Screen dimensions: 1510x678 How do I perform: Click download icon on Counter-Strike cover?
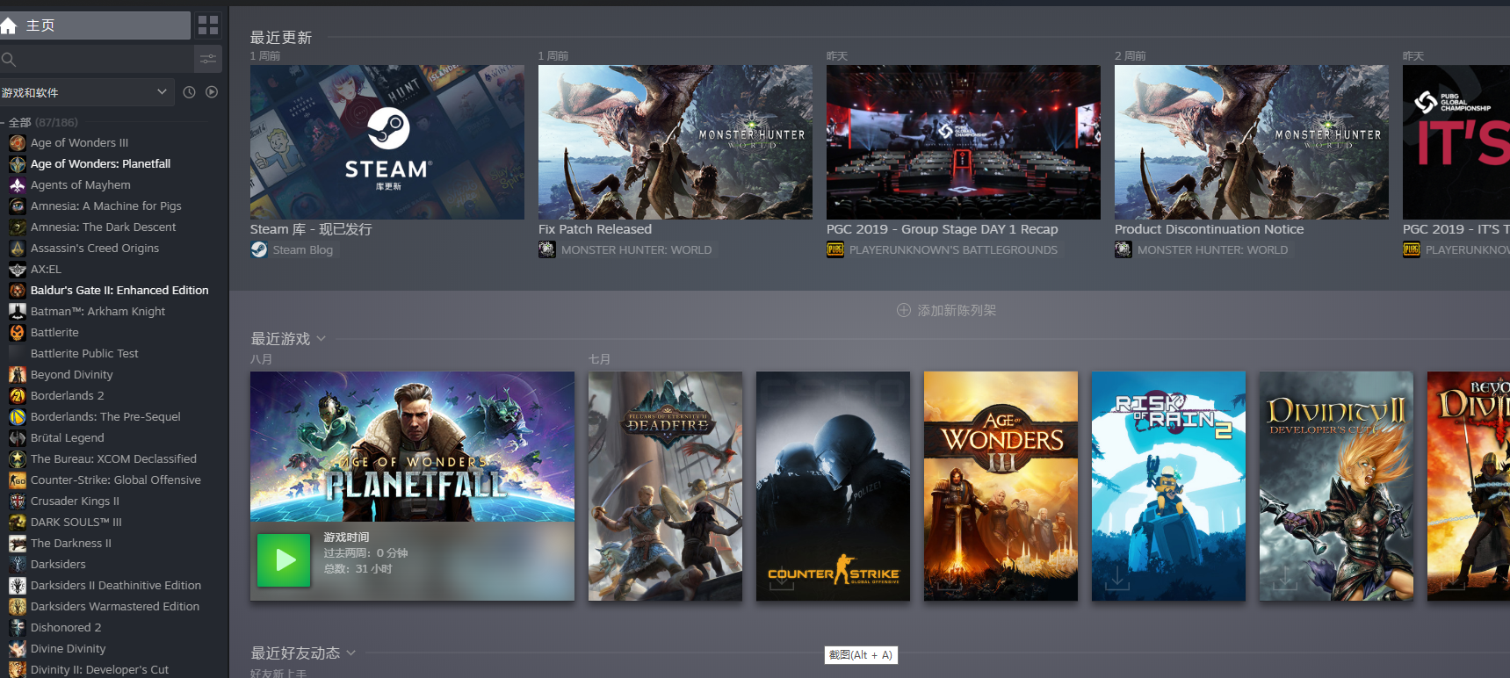[x=781, y=579]
